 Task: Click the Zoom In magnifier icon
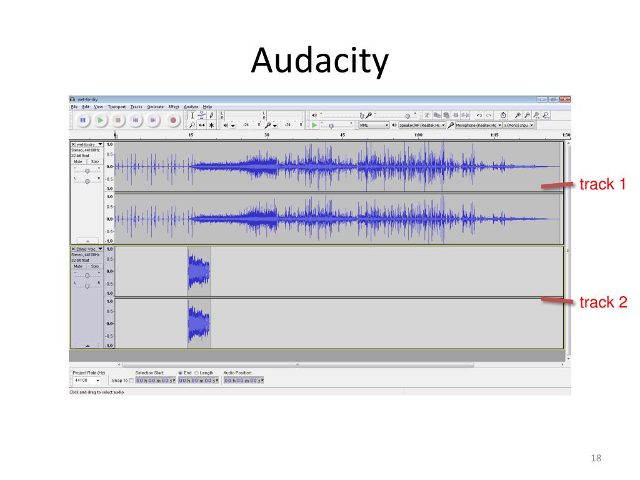pyautogui.click(x=517, y=116)
